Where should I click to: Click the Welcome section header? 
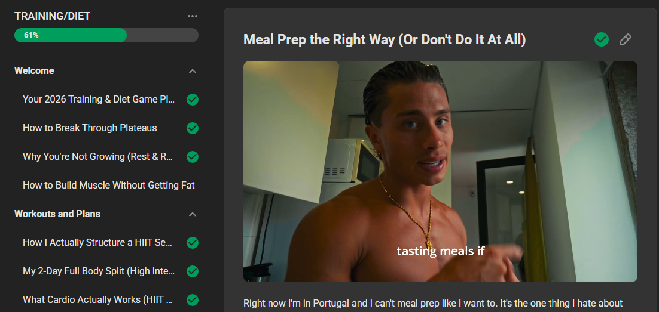(x=34, y=70)
